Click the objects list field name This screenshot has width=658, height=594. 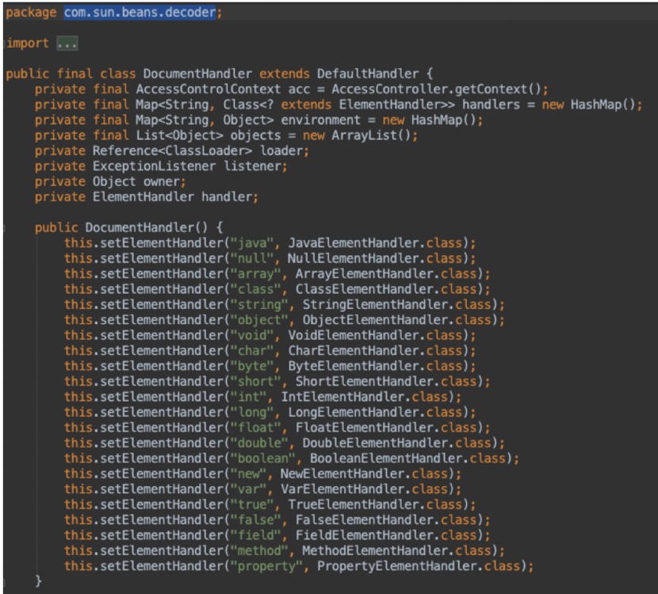point(255,135)
